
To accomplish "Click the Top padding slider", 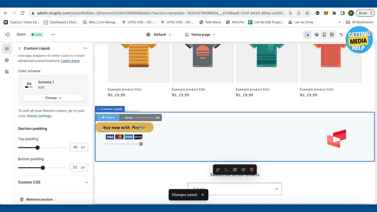I will tap(38, 148).
